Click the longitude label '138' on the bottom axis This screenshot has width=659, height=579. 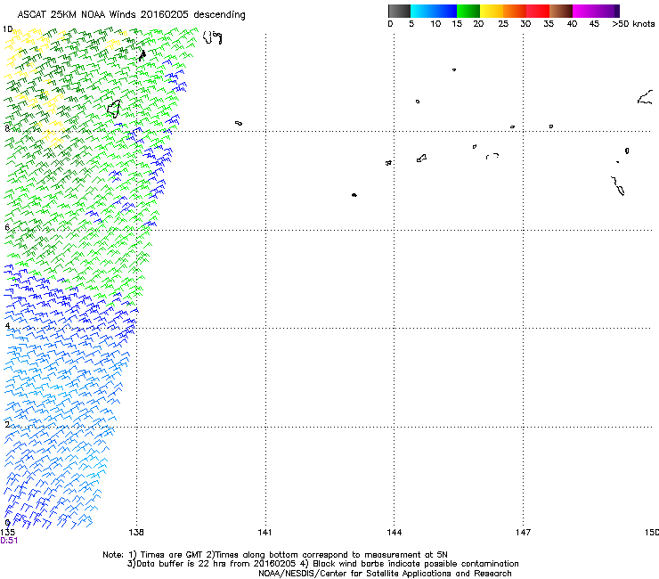(136, 533)
